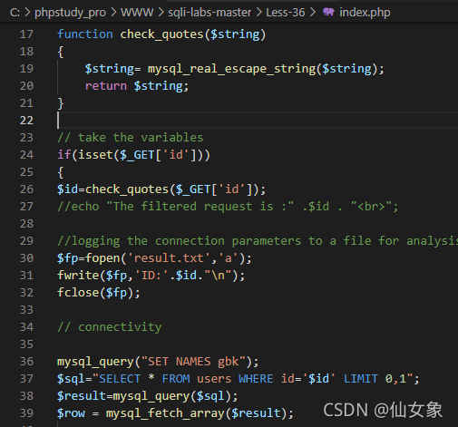
Task: Place cursor on empty line 22
Action: pos(257,121)
